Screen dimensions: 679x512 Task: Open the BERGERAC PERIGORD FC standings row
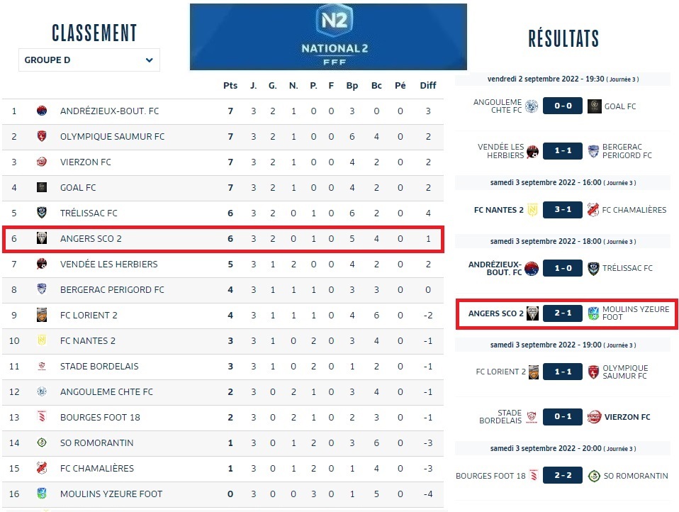click(112, 290)
